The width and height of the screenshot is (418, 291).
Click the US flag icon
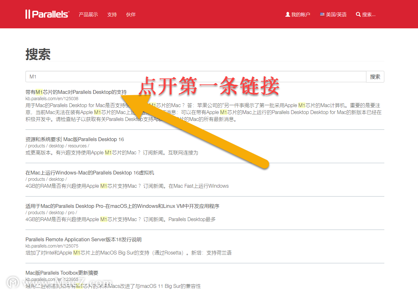click(322, 14)
